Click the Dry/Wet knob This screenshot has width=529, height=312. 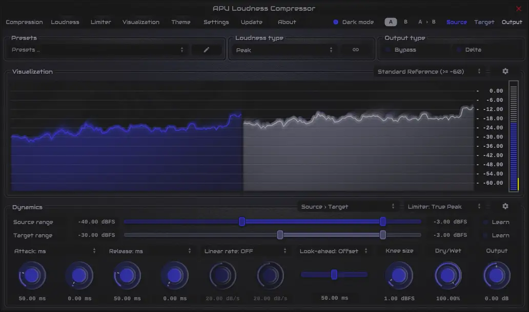point(448,276)
